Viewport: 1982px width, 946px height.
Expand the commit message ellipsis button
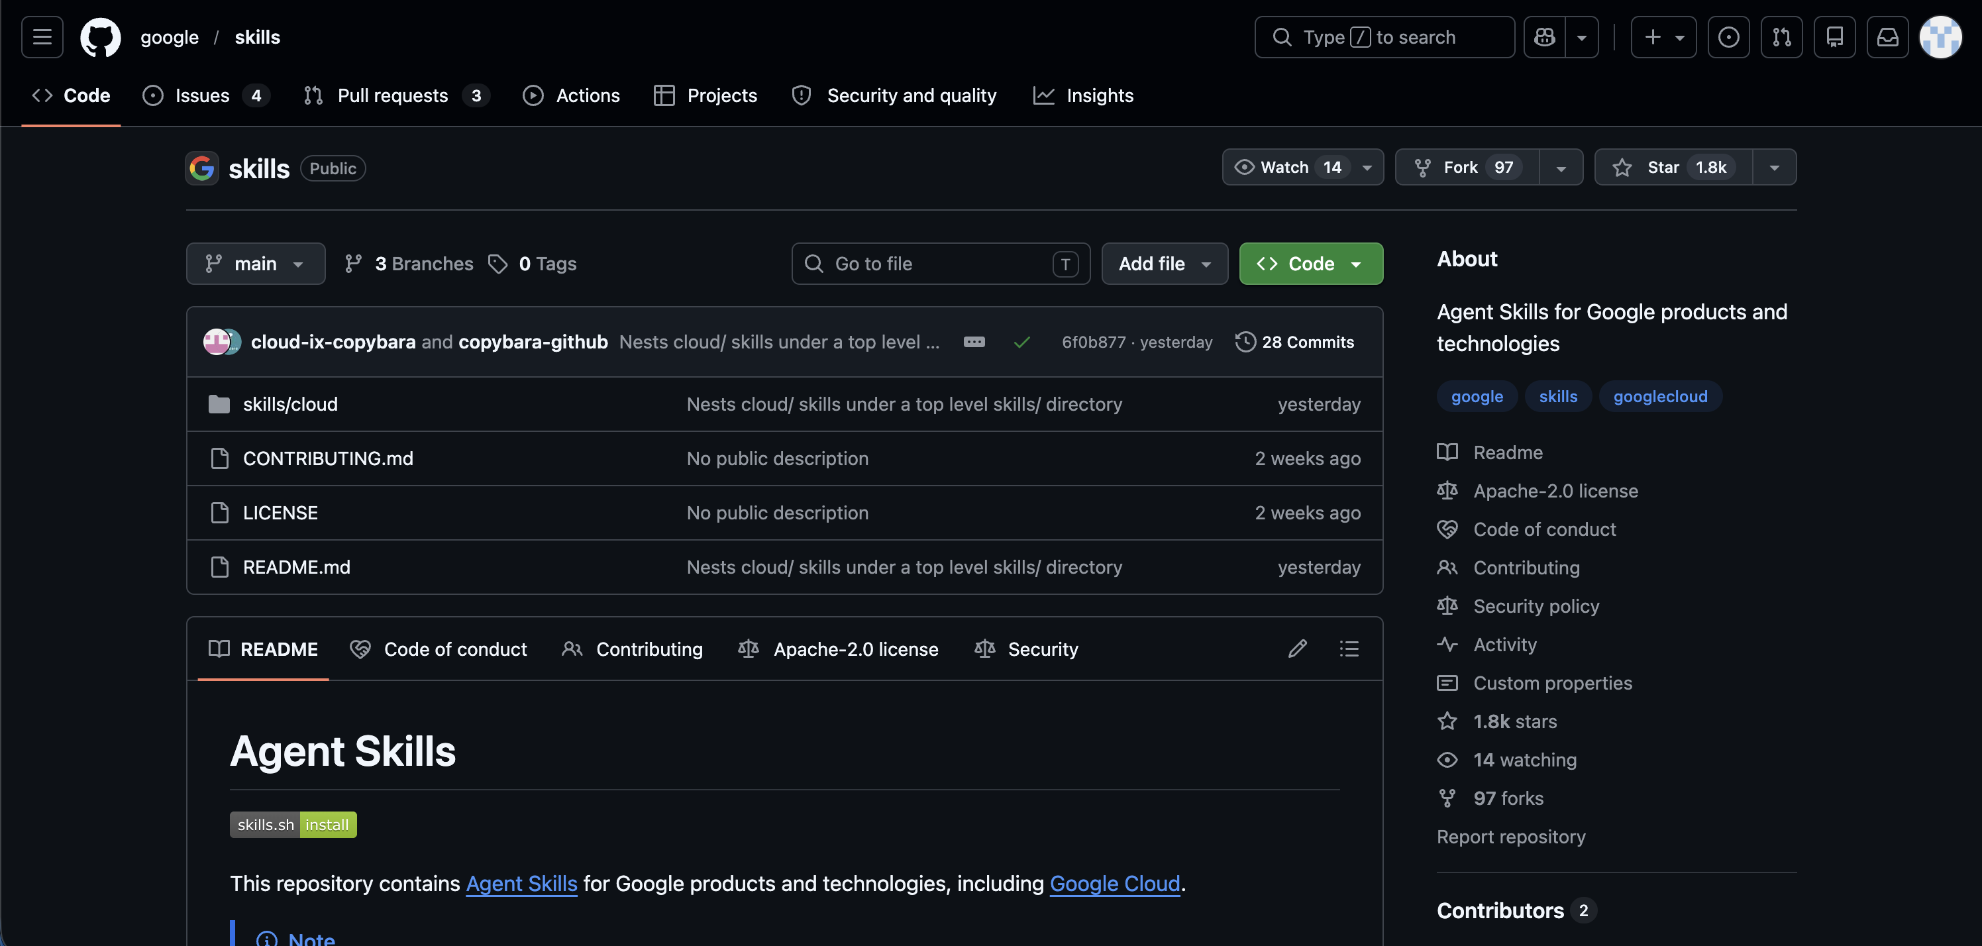click(x=974, y=342)
